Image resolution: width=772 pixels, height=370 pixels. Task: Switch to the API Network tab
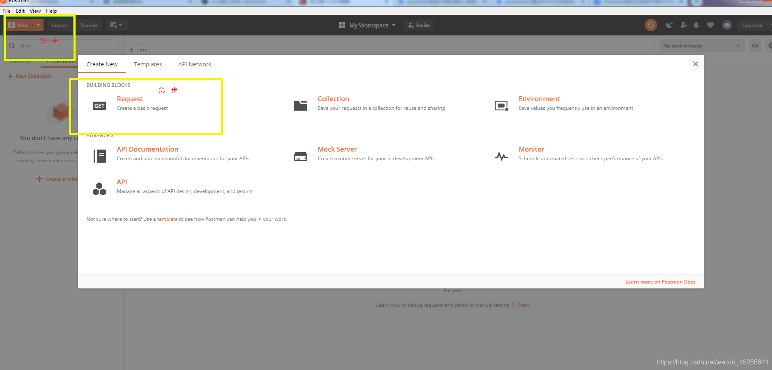195,64
